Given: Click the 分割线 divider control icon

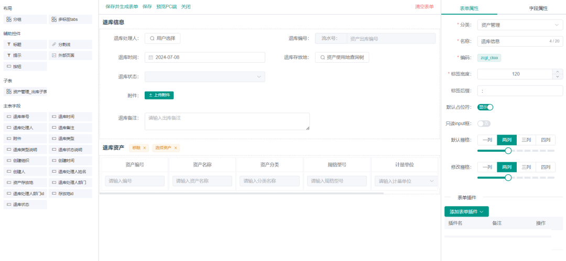Looking at the screenshot, I should (54, 44).
